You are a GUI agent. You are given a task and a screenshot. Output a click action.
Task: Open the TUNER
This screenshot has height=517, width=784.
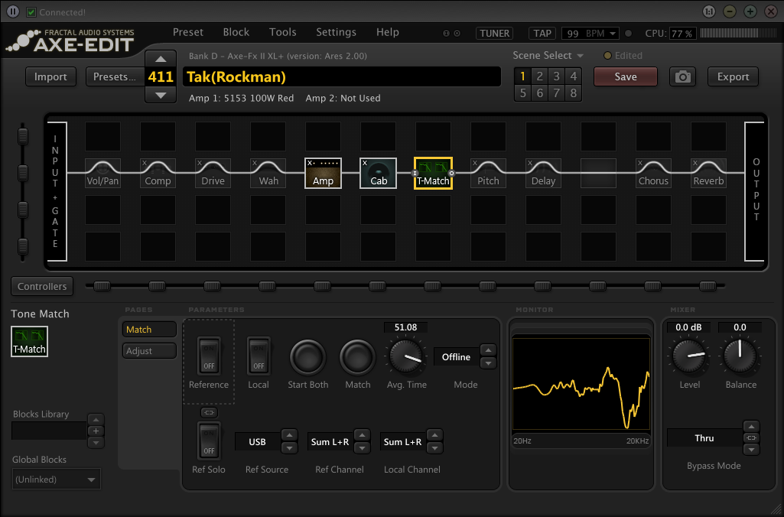pyautogui.click(x=495, y=34)
